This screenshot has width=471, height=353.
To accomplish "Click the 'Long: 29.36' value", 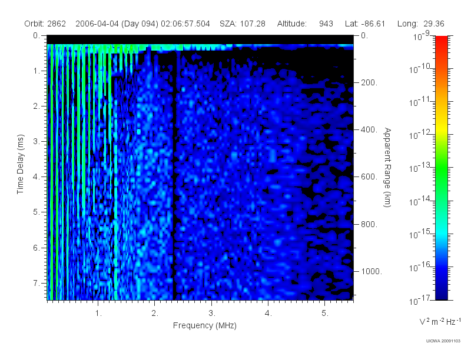I will 420,24.
